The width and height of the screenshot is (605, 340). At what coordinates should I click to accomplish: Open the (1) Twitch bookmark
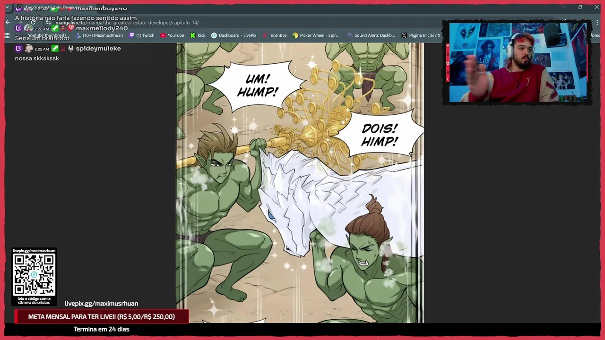[142, 35]
